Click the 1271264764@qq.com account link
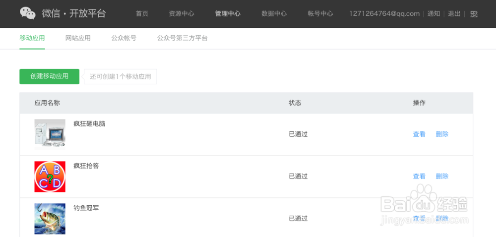The height and width of the screenshot is (237, 496). pos(384,13)
